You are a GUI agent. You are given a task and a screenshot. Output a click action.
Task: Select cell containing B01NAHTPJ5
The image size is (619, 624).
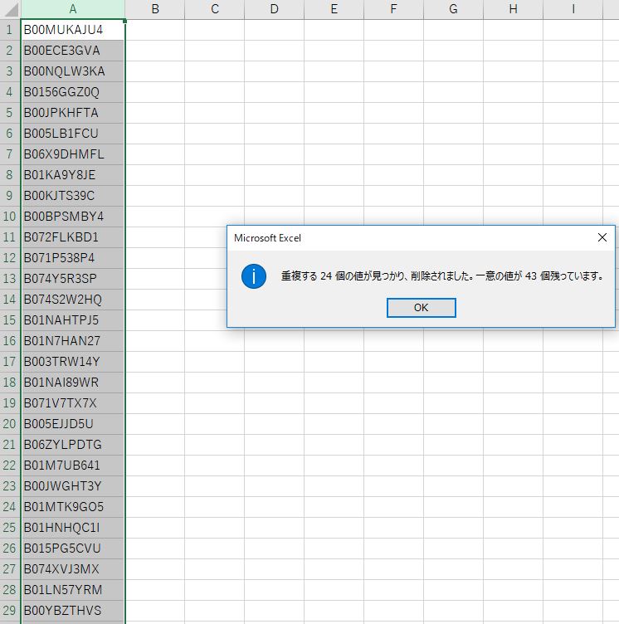tap(73, 320)
